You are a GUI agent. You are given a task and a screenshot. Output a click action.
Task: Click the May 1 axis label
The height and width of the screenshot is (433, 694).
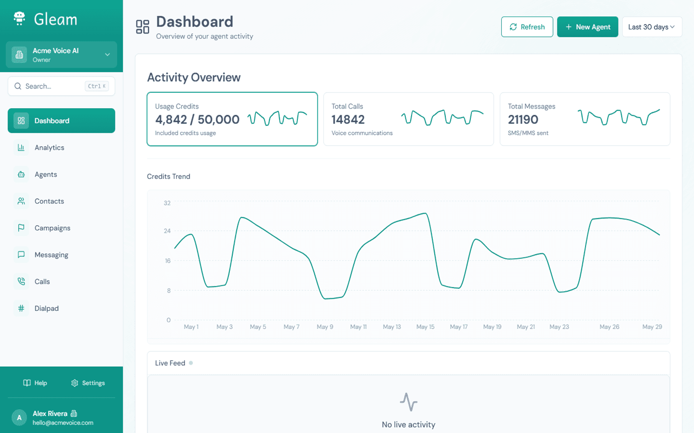pos(191,327)
